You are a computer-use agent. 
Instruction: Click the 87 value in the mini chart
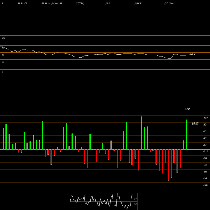135,199
